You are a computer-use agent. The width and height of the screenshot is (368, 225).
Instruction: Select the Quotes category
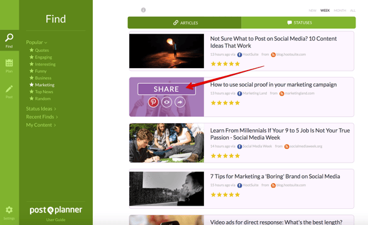point(39,50)
